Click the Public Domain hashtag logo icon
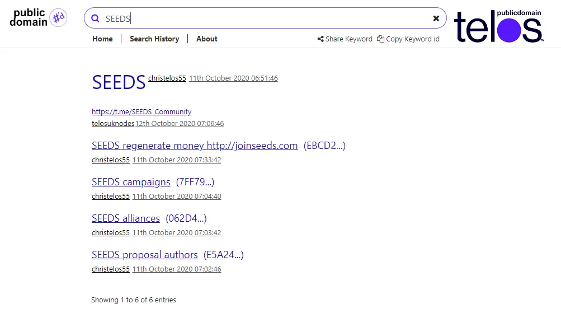 [x=58, y=17]
